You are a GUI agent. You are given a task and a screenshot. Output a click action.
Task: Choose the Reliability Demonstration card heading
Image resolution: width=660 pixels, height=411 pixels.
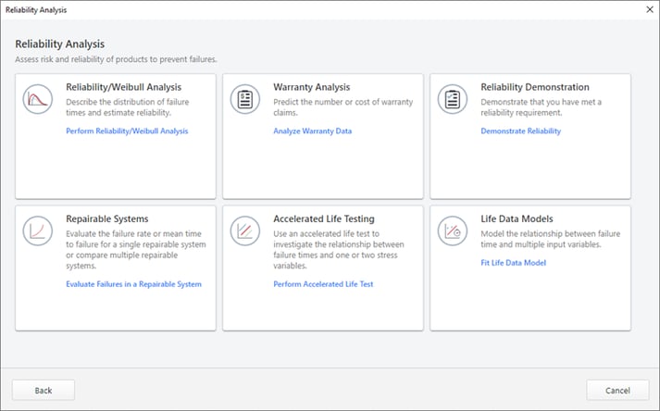click(533, 87)
